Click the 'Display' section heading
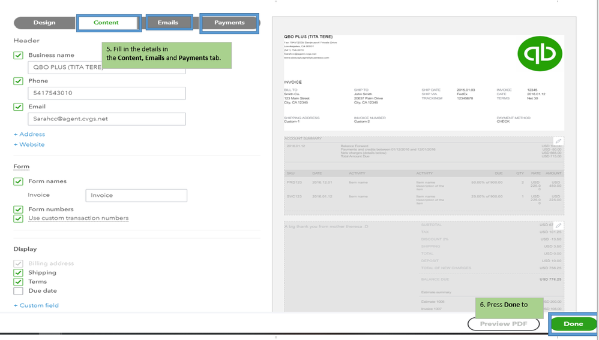The image size is (599, 340). (25, 249)
